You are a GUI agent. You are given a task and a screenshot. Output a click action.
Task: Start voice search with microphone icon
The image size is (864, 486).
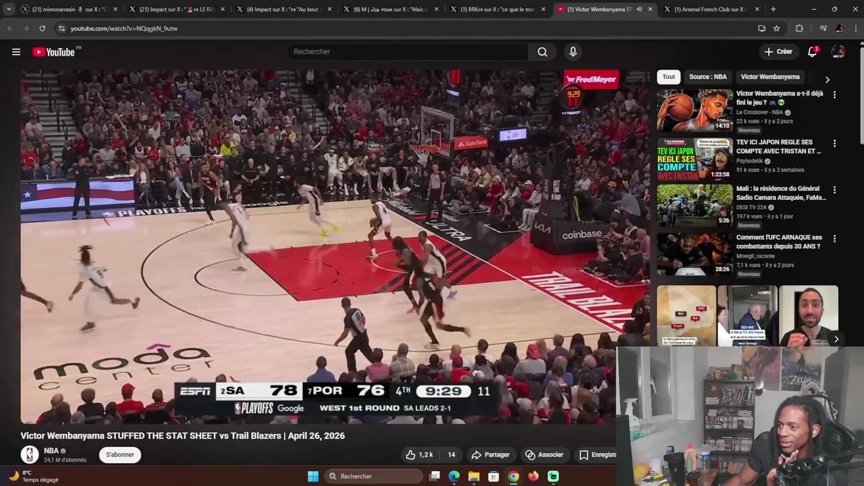coord(573,52)
